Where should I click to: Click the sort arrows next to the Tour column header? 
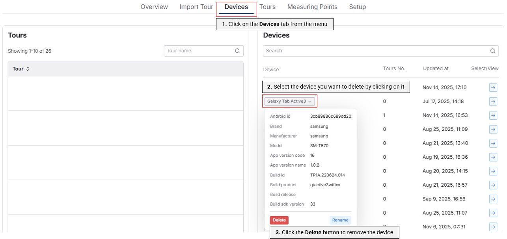(x=27, y=69)
